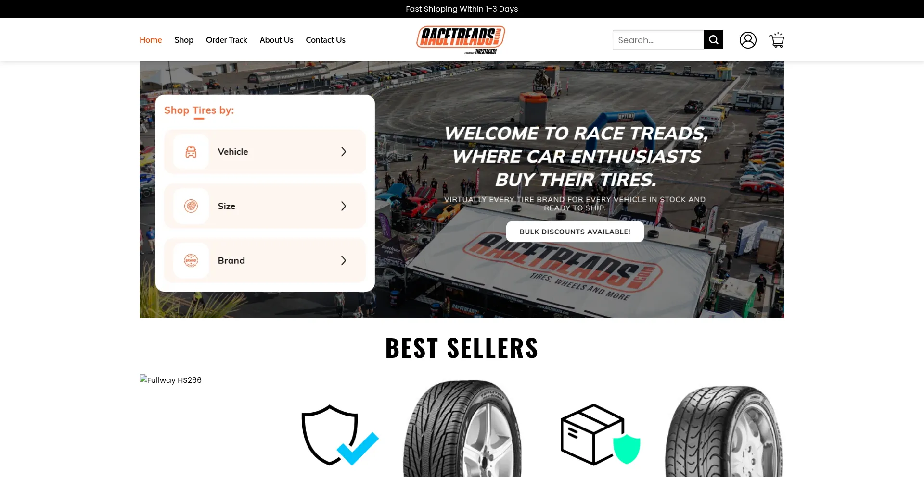The height and width of the screenshot is (477, 924).
Task: Select the Fullway HS266 product image
Action: click(171, 379)
